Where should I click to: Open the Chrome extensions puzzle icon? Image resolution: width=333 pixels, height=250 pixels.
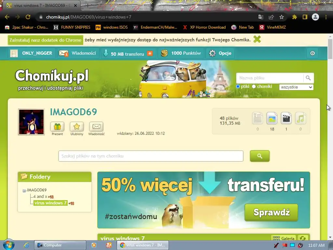(x=295, y=17)
